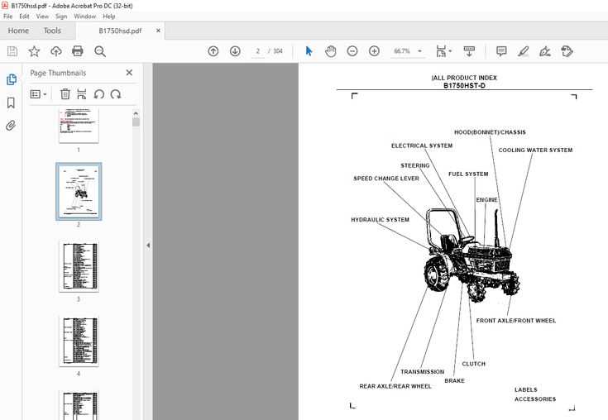Zoom in with the plus icon
This screenshot has width=608, height=420.
pos(374,51)
